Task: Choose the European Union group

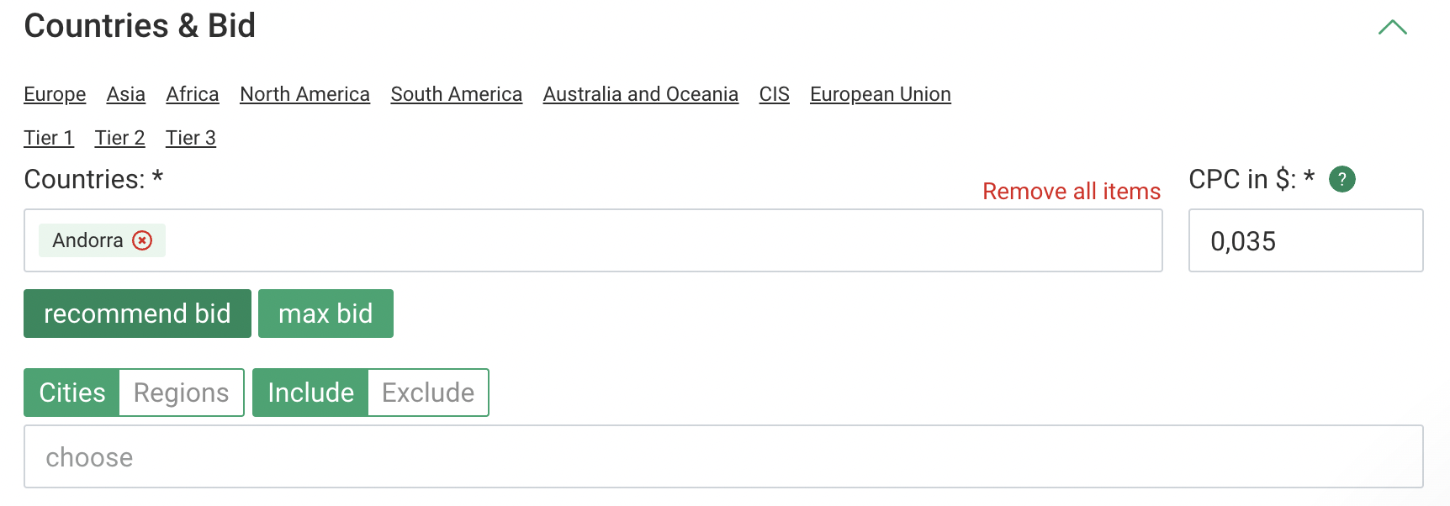Action: point(880,94)
